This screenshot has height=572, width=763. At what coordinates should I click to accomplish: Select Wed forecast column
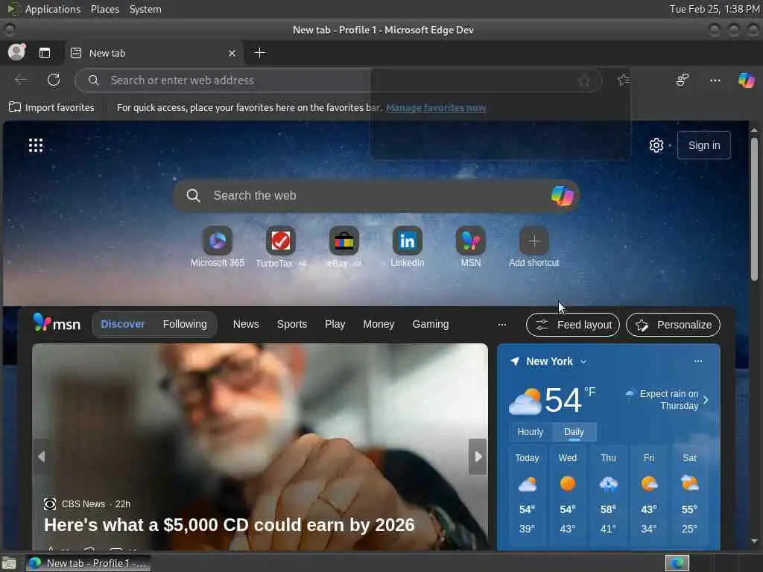click(567, 493)
